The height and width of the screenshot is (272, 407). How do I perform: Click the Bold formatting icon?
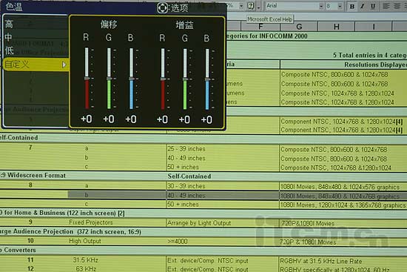click(352, 6)
